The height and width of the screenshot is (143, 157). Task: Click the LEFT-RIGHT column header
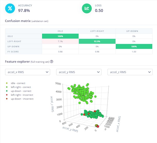(x=97, y=31)
